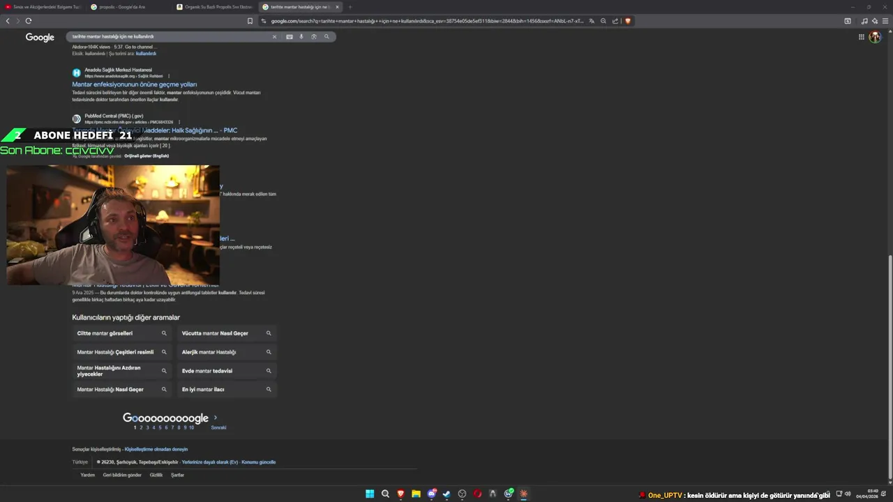Screen dimensions: 893x502
Task: Search related 'Evde mantar tedavisi'
Action: coord(227,371)
